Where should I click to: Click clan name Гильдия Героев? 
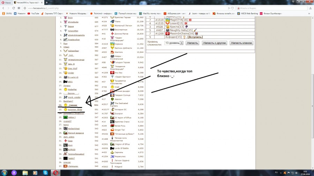pos(122,63)
